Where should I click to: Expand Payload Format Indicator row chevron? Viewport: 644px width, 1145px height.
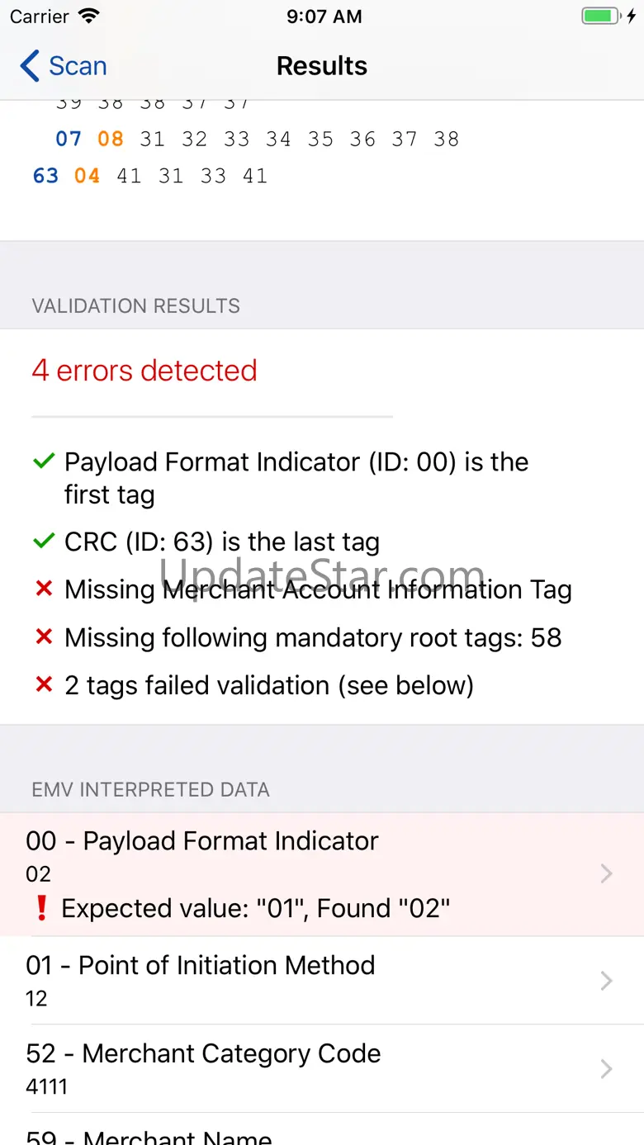[606, 873]
